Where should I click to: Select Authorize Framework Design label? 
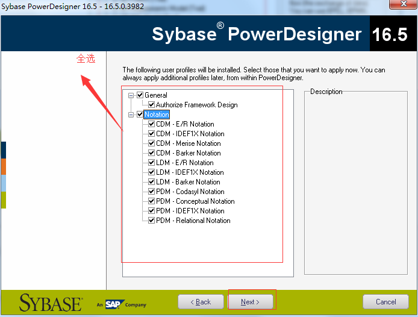click(197, 105)
